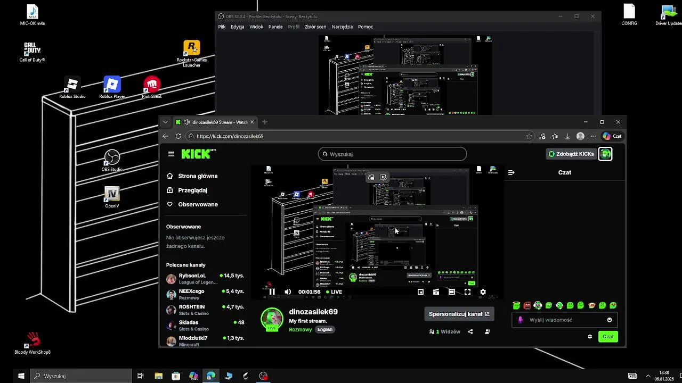
Task: Click the taskbar Wyszukaj search box
Action: (x=80, y=376)
